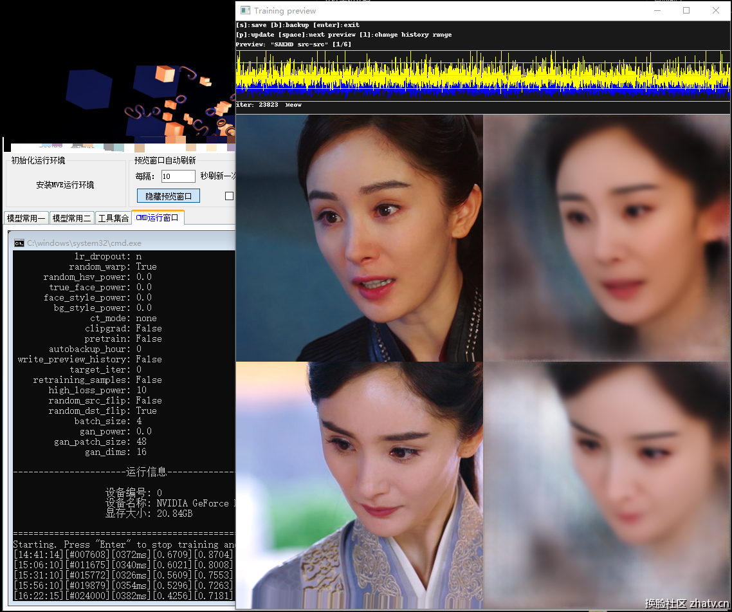
Task: Click the cmd.exe title bar icon
Action: click(x=19, y=243)
